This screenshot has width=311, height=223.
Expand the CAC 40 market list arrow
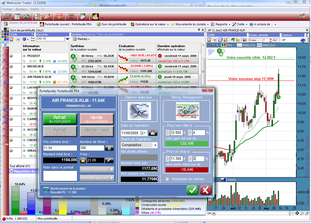(x=68, y=39)
